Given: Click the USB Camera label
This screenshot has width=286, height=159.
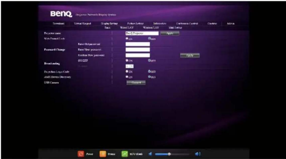Looking at the screenshot, I should (51, 83).
